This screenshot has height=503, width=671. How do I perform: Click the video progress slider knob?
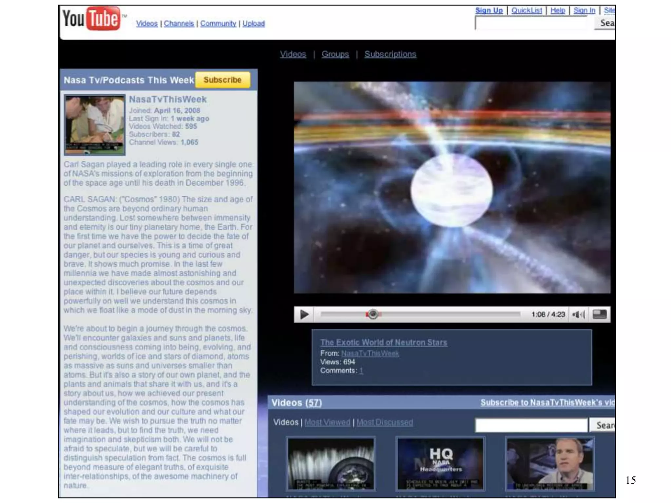tap(373, 314)
